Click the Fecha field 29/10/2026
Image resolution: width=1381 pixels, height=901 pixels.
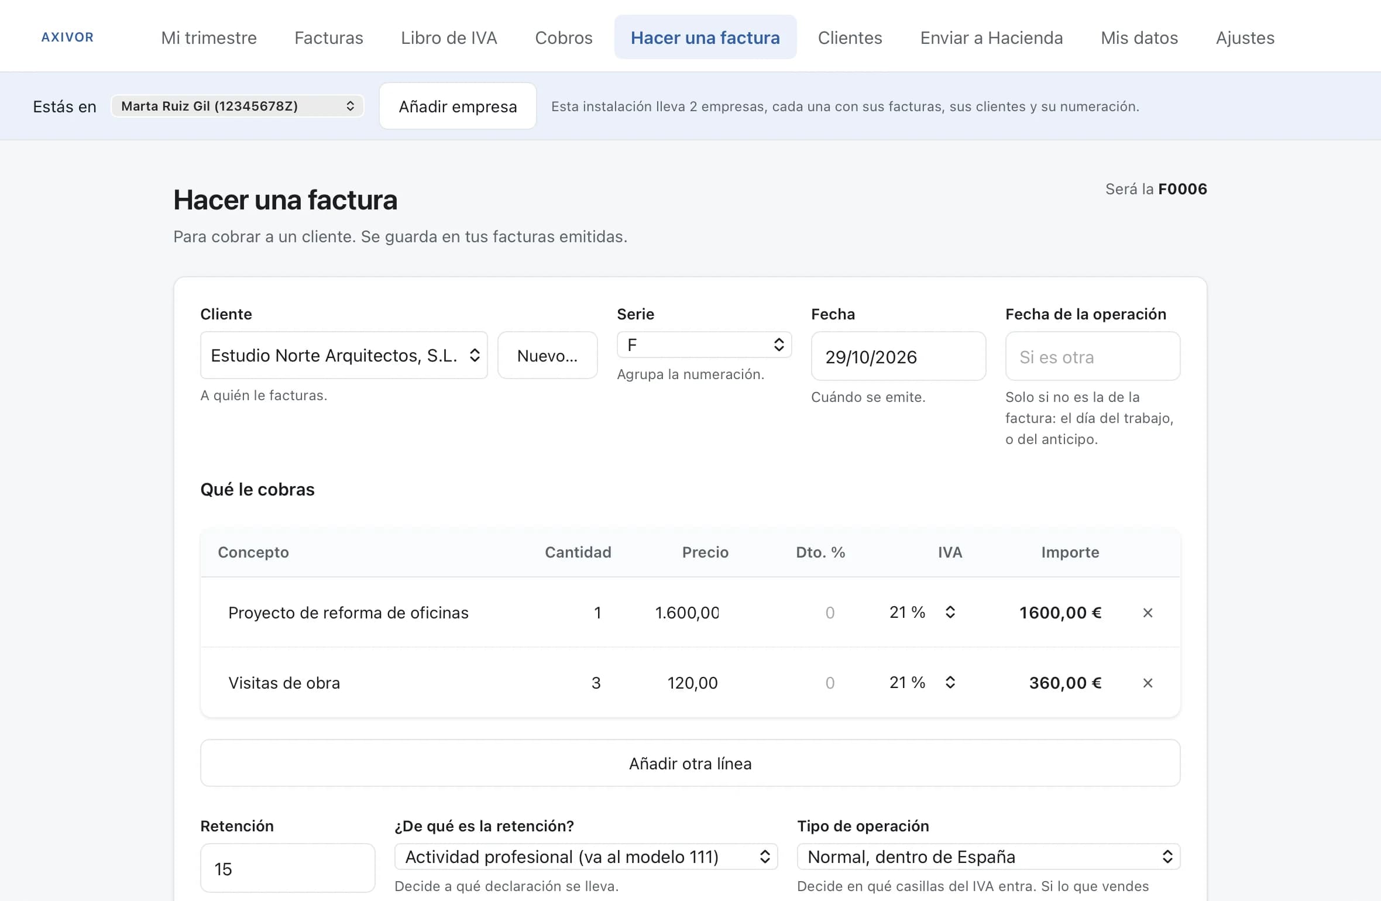tap(899, 356)
